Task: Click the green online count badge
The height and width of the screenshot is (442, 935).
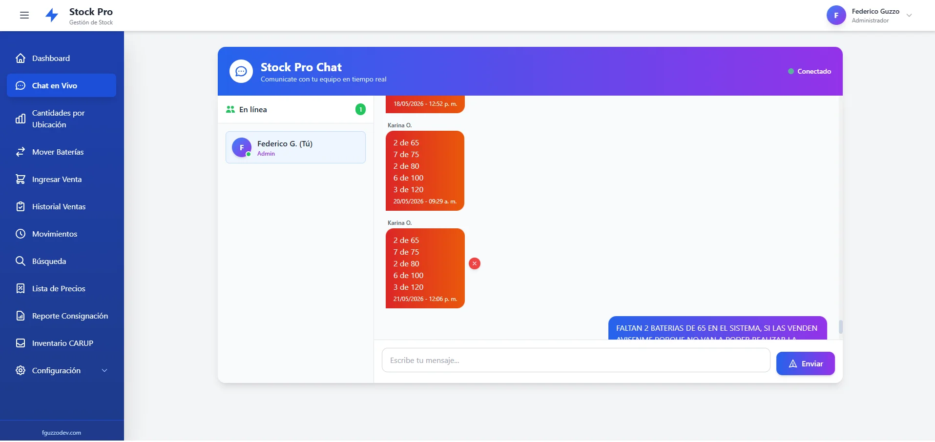Action: [360, 109]
